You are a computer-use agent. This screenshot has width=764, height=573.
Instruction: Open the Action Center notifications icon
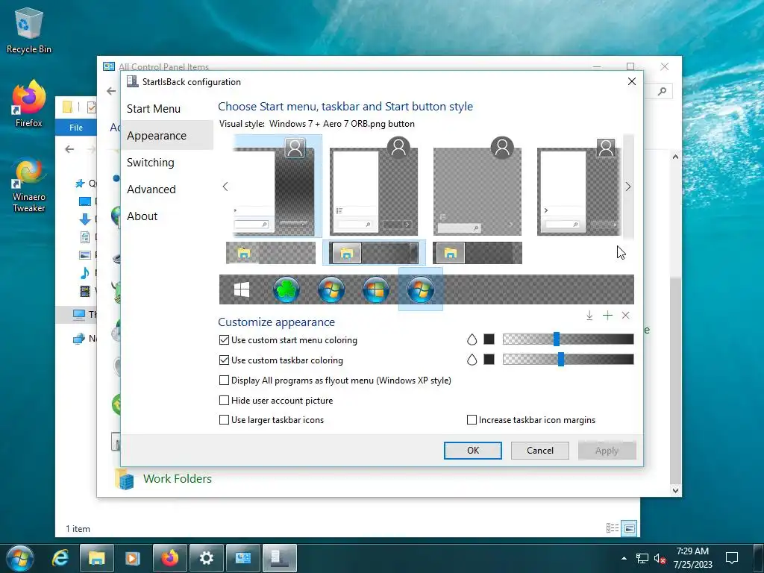(732, 558)
